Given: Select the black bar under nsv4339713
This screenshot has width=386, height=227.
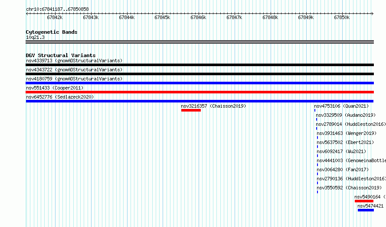Looking at the screenshot, I should tap(200, 65).
